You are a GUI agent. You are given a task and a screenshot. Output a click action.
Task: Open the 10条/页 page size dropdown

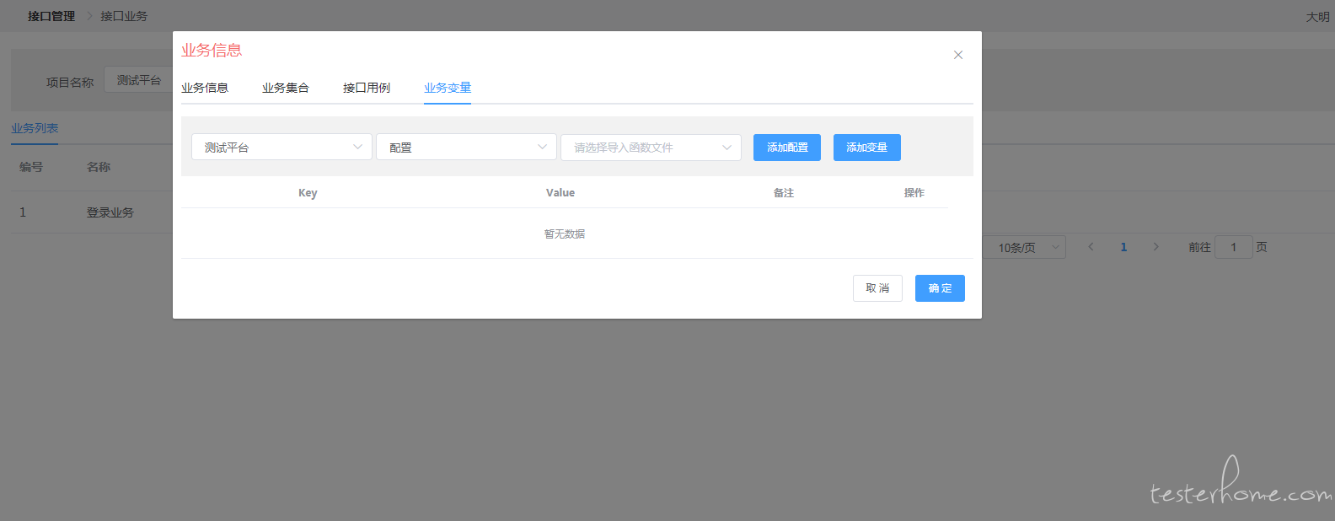1024,247
